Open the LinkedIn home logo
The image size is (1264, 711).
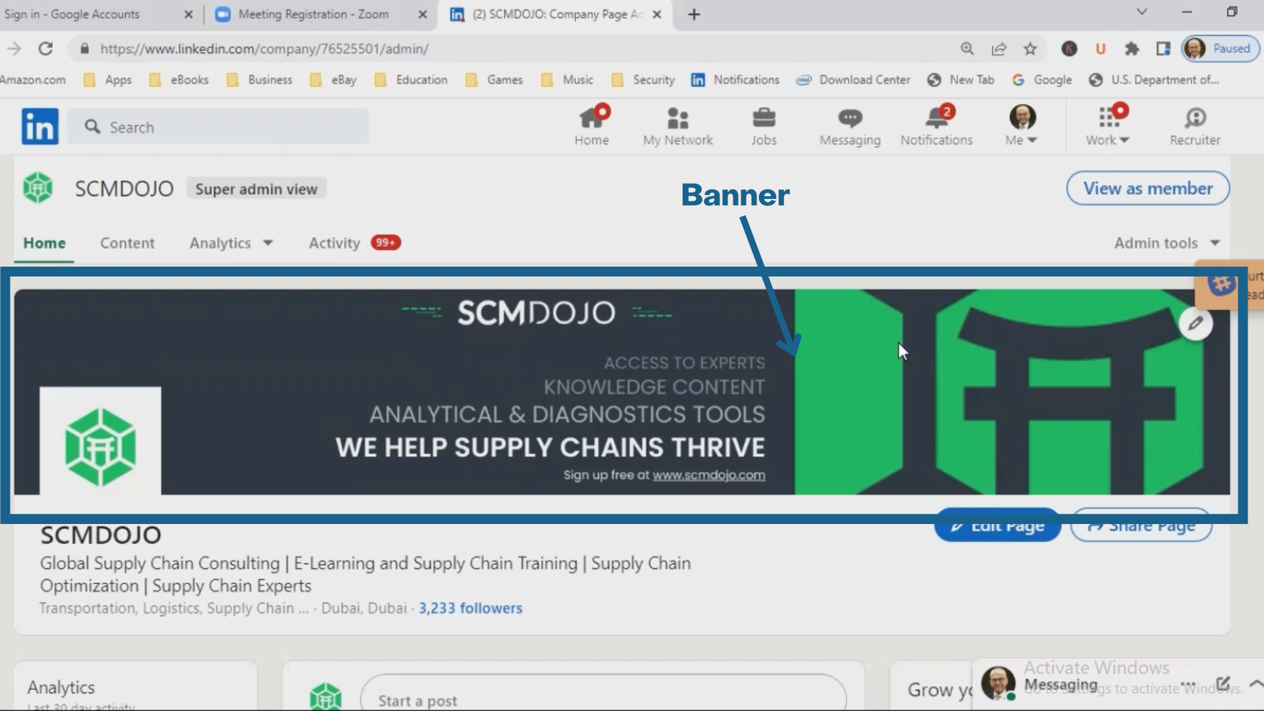click(x=39, y=126)
